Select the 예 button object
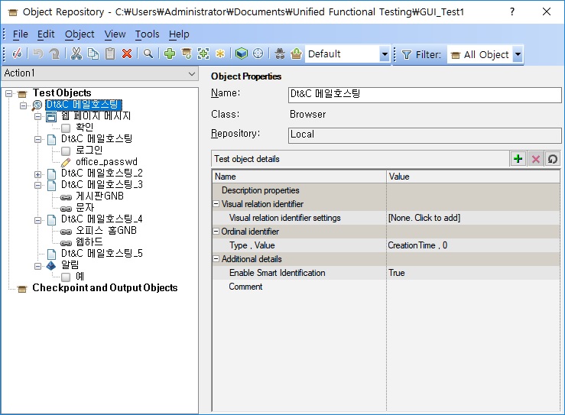Image resolution: width=565 pixels, height=415 pixels. [80, 277]
